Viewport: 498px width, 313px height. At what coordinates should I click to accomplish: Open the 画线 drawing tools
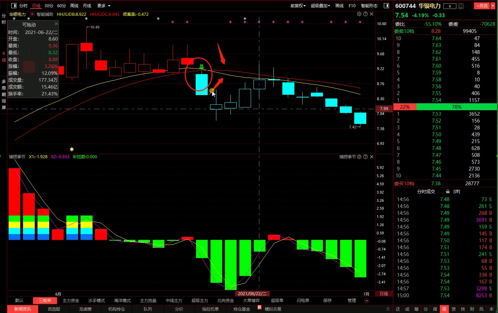pyautogui.click(x=339, y=6)
